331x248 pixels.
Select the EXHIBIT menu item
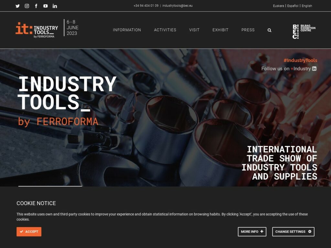[220, 30]
